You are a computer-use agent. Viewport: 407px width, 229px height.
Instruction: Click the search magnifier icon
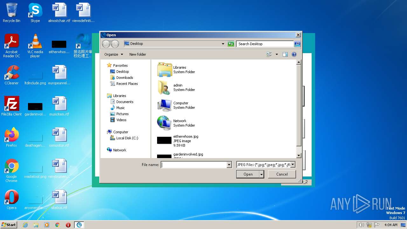click(297, 44)
